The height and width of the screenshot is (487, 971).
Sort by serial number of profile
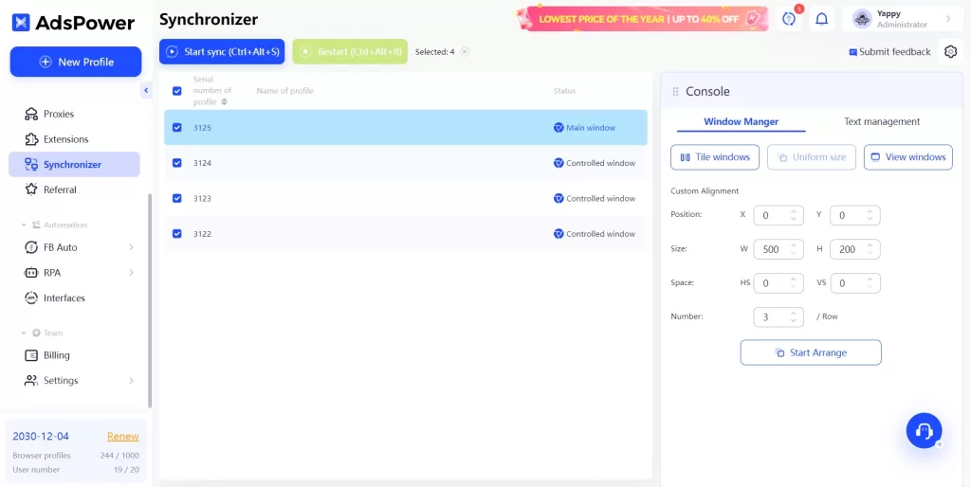pos(224,102)
